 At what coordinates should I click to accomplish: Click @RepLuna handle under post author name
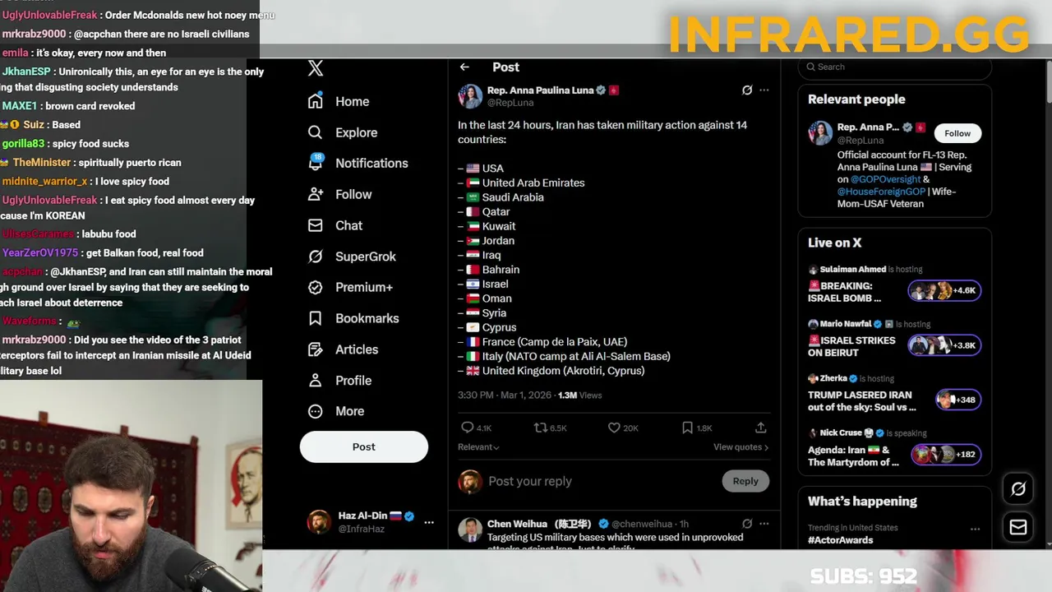pyautogui.click(x=510, y=103)
